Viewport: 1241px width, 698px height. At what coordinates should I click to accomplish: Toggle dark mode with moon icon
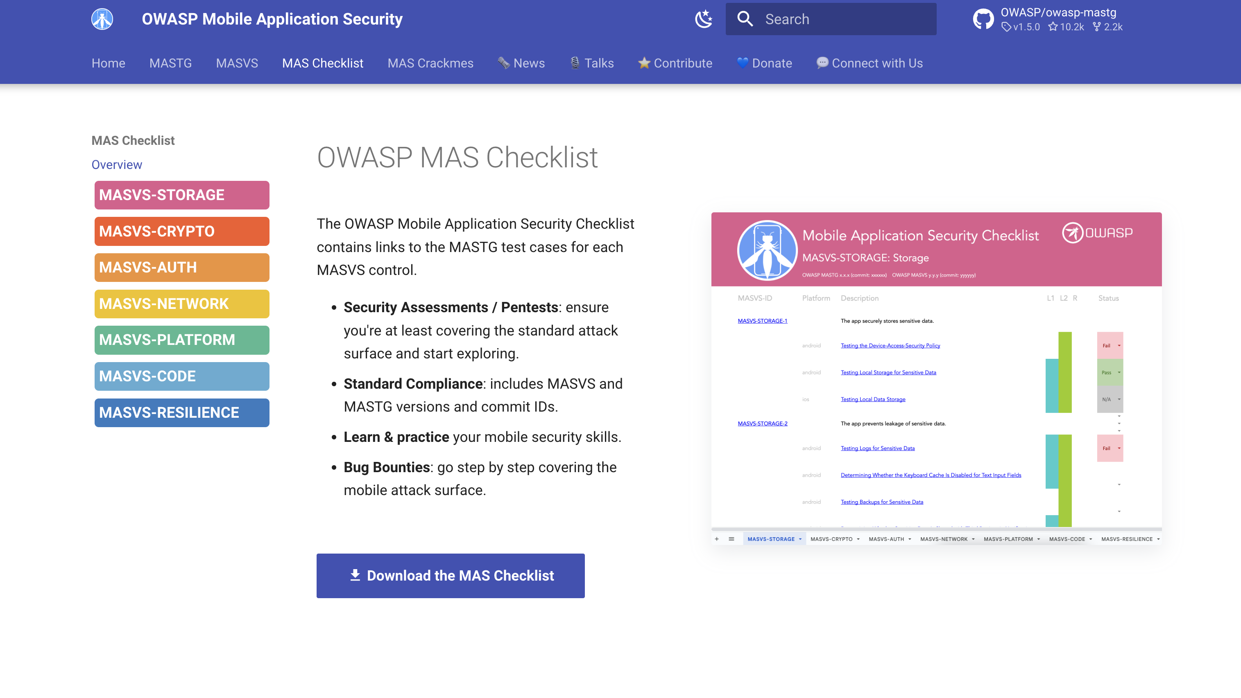703,19
